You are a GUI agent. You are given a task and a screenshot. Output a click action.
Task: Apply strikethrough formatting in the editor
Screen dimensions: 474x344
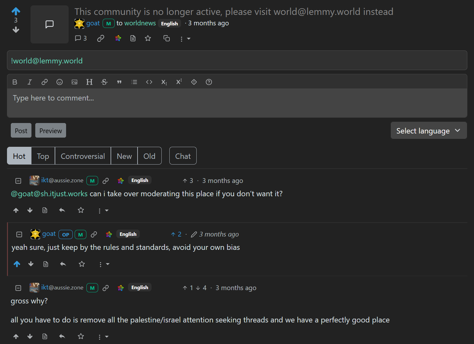click(104, 82)
